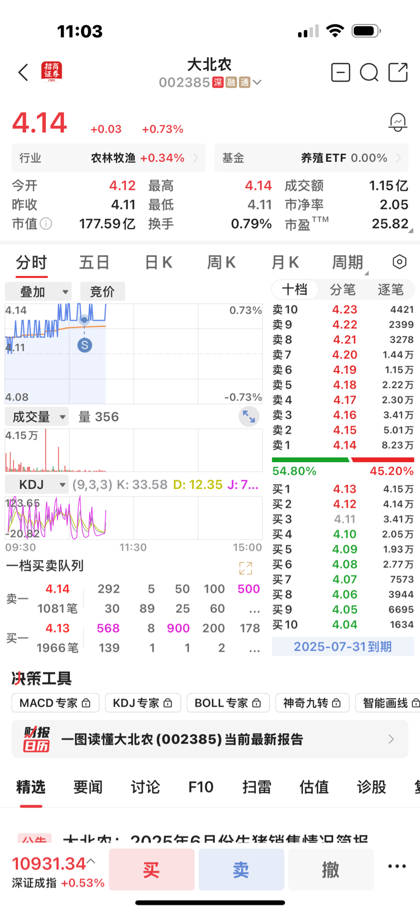Open financial report banner chevron
Viewport: 420px width, 913px height.
pos(391,739)
